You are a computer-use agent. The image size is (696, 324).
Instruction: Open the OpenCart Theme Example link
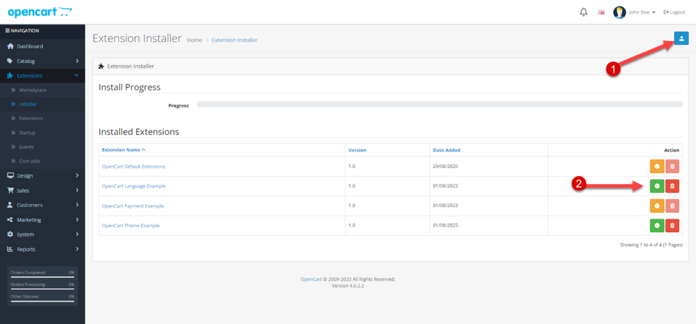click(130, 226)
